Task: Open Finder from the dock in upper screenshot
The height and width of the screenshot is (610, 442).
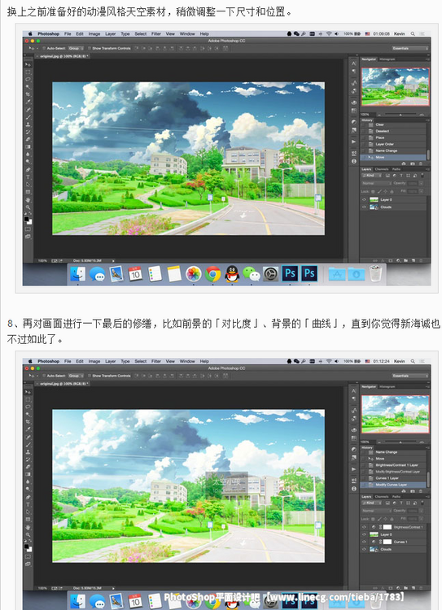Action: (78, 274)
